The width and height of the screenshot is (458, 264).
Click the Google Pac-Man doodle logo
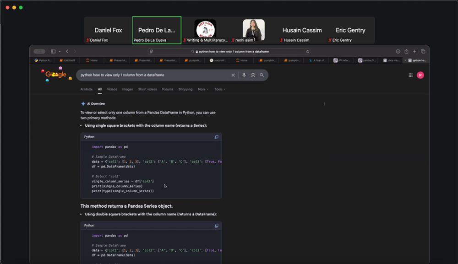point(56,75)
